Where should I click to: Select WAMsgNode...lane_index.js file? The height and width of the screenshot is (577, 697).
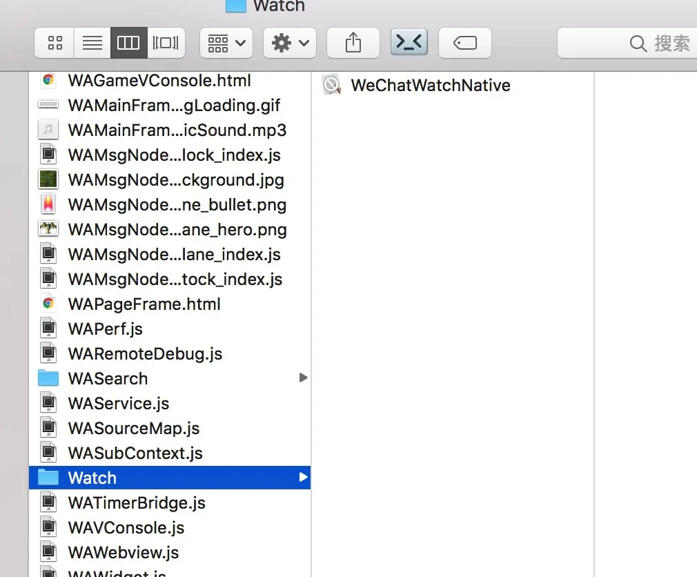pos(169,255)
